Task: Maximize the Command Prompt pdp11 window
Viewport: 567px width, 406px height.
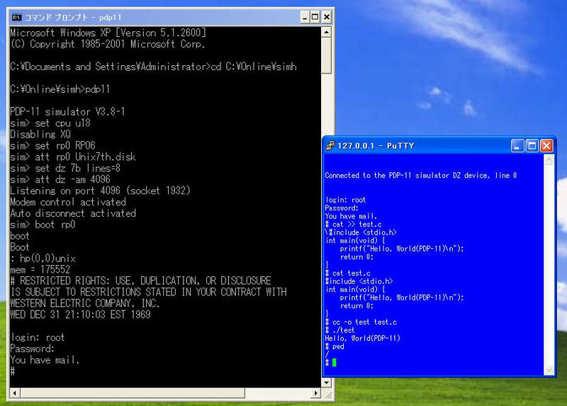Action: (x=315, y=17)
